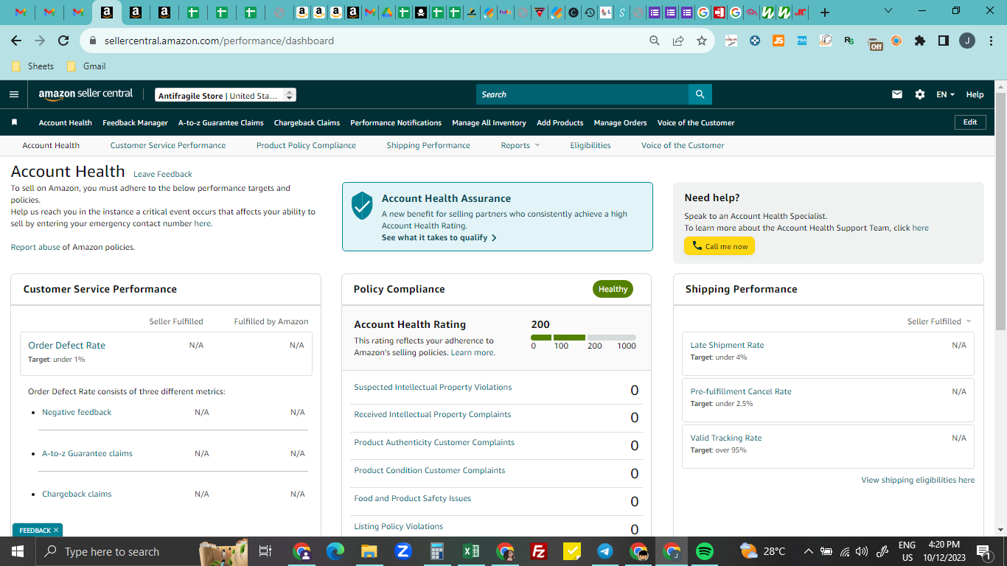1007x566 pixels.
Task: Open Excel from the taskbar
Action: 471,551
